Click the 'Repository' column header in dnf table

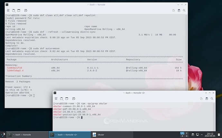pos(133,60)
